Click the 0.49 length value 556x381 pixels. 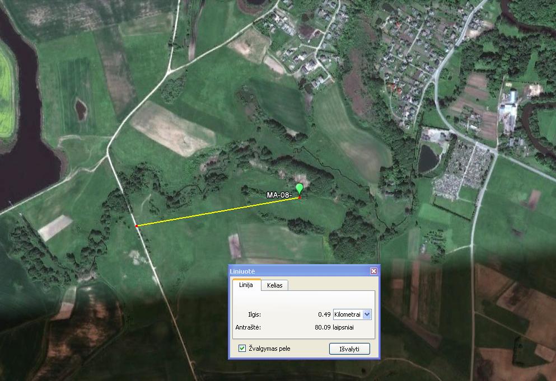point(324,314)
